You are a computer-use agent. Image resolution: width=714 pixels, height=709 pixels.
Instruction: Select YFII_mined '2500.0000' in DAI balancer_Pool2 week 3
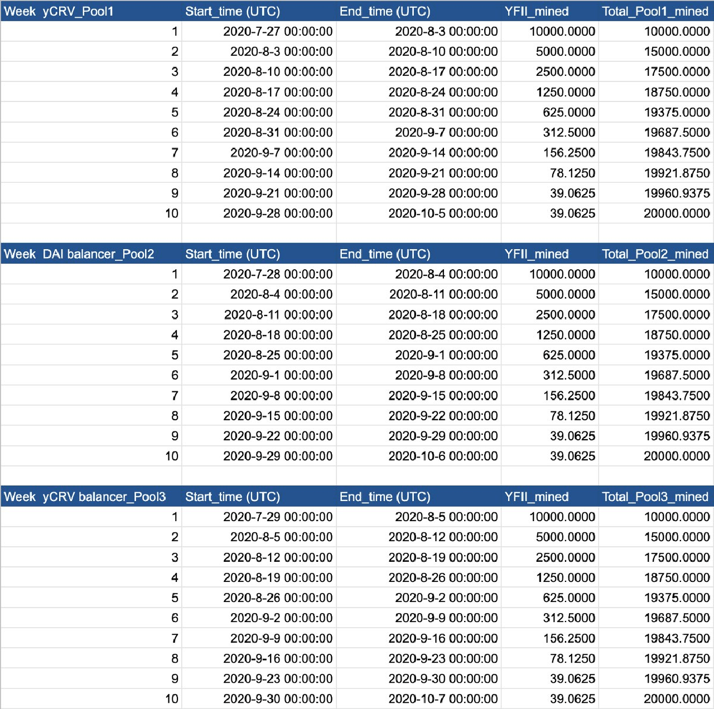point(550,315)
